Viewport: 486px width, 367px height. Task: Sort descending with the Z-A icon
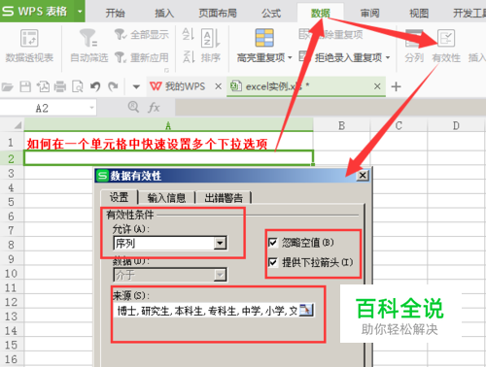point(188,56)
